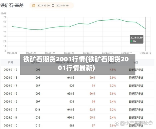The height and width of the screenshot is (129, 156).
Task: Select date cell 2024.01.16
Action: (x=11, y=94)
